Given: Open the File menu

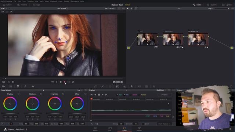Looking at the screenshot, I should (x=15, y=1).
